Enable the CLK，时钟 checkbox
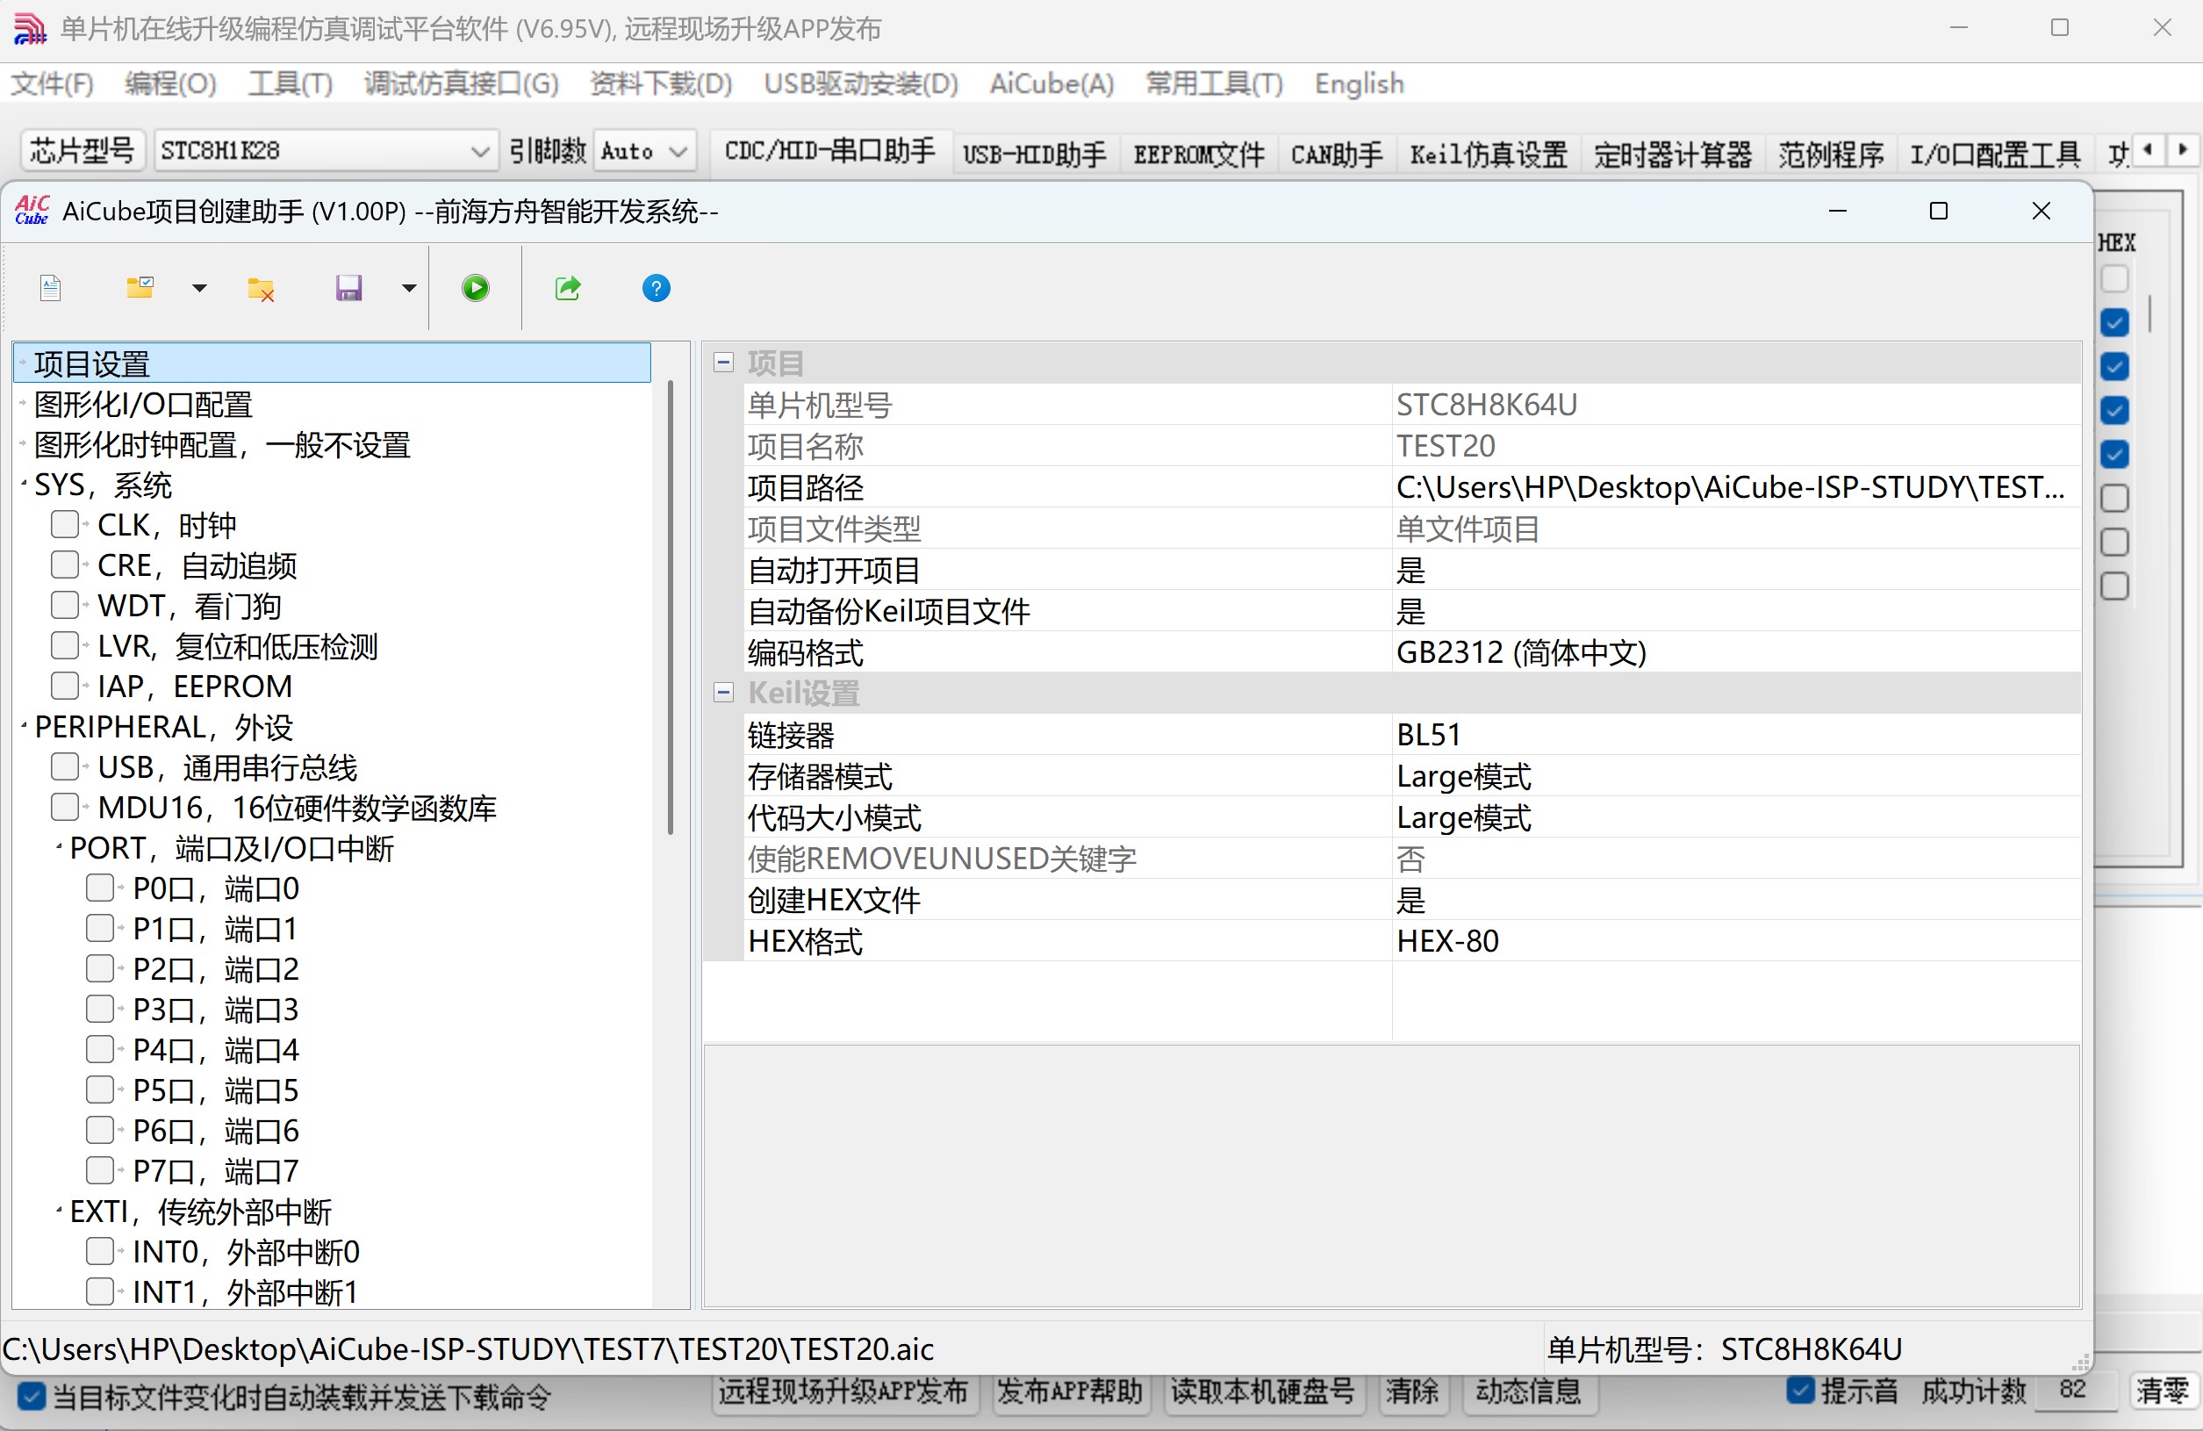Screen dimensions: 2203x1431 64,524
